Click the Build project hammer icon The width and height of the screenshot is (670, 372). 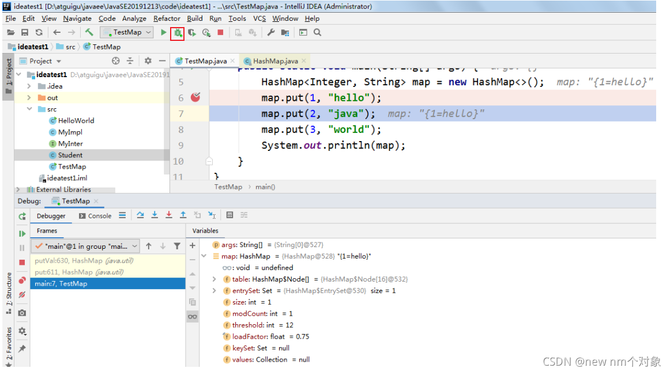[89, 32]
